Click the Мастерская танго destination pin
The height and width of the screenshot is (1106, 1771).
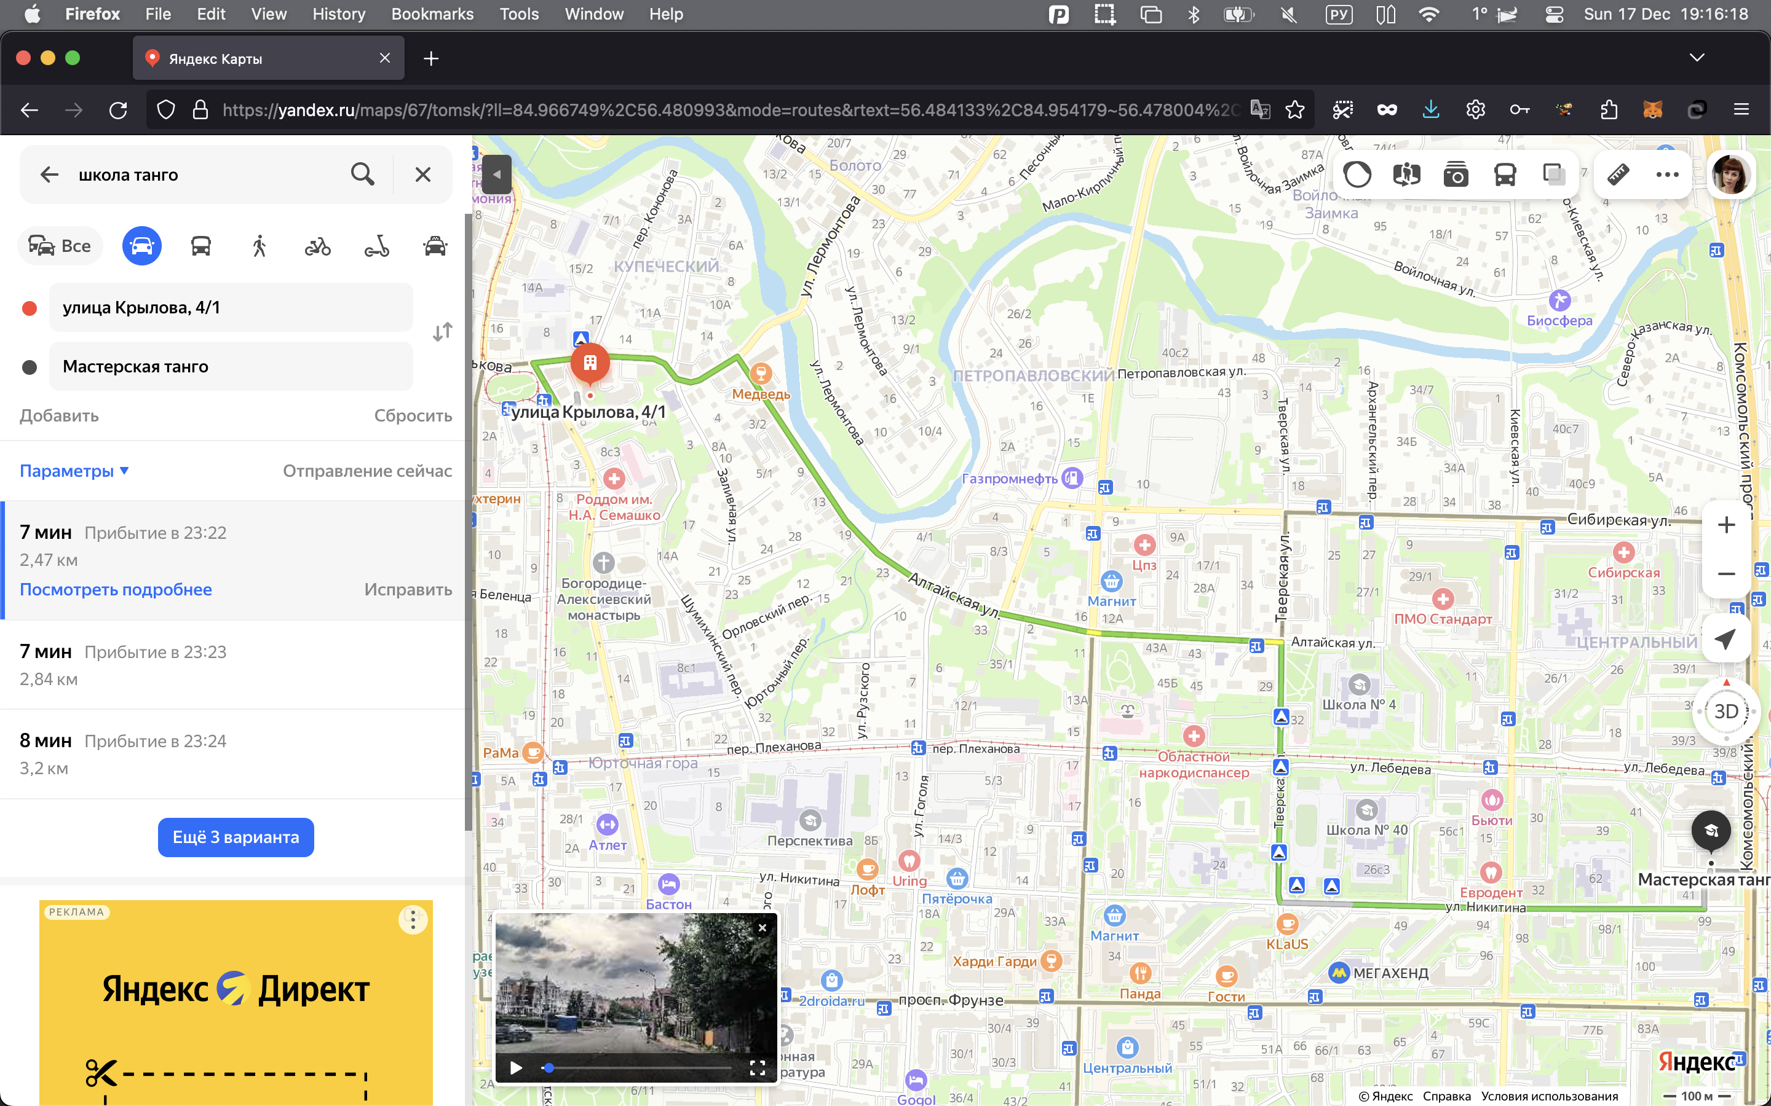coord(1711,832)
